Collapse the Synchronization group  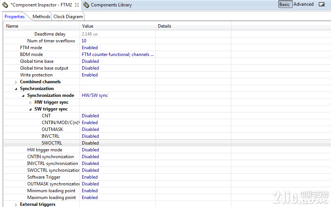pos(16,89)
